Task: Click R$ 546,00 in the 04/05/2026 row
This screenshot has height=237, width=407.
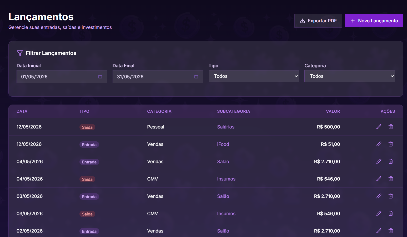Action: (x=328, y=179)
